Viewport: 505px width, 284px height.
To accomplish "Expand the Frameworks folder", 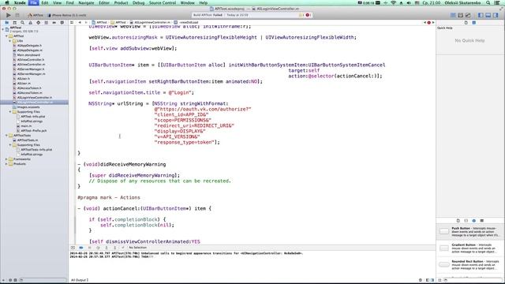I will click(x=6, y=159).
